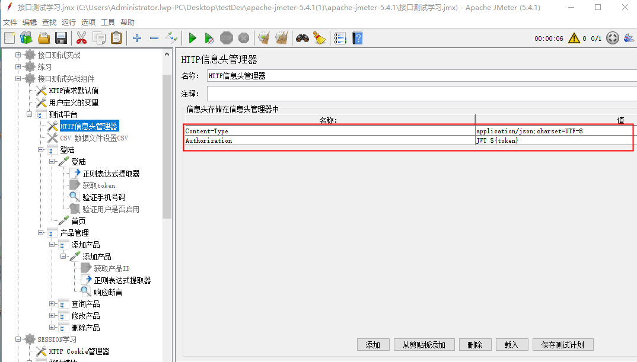Click the 保存测试计划 button
The width and height of the screenshot is (637, 362).
563,345
